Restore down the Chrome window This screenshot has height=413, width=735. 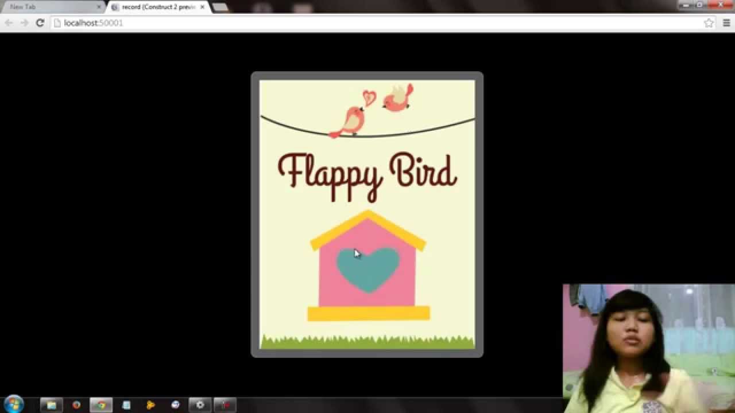point(699,5)
